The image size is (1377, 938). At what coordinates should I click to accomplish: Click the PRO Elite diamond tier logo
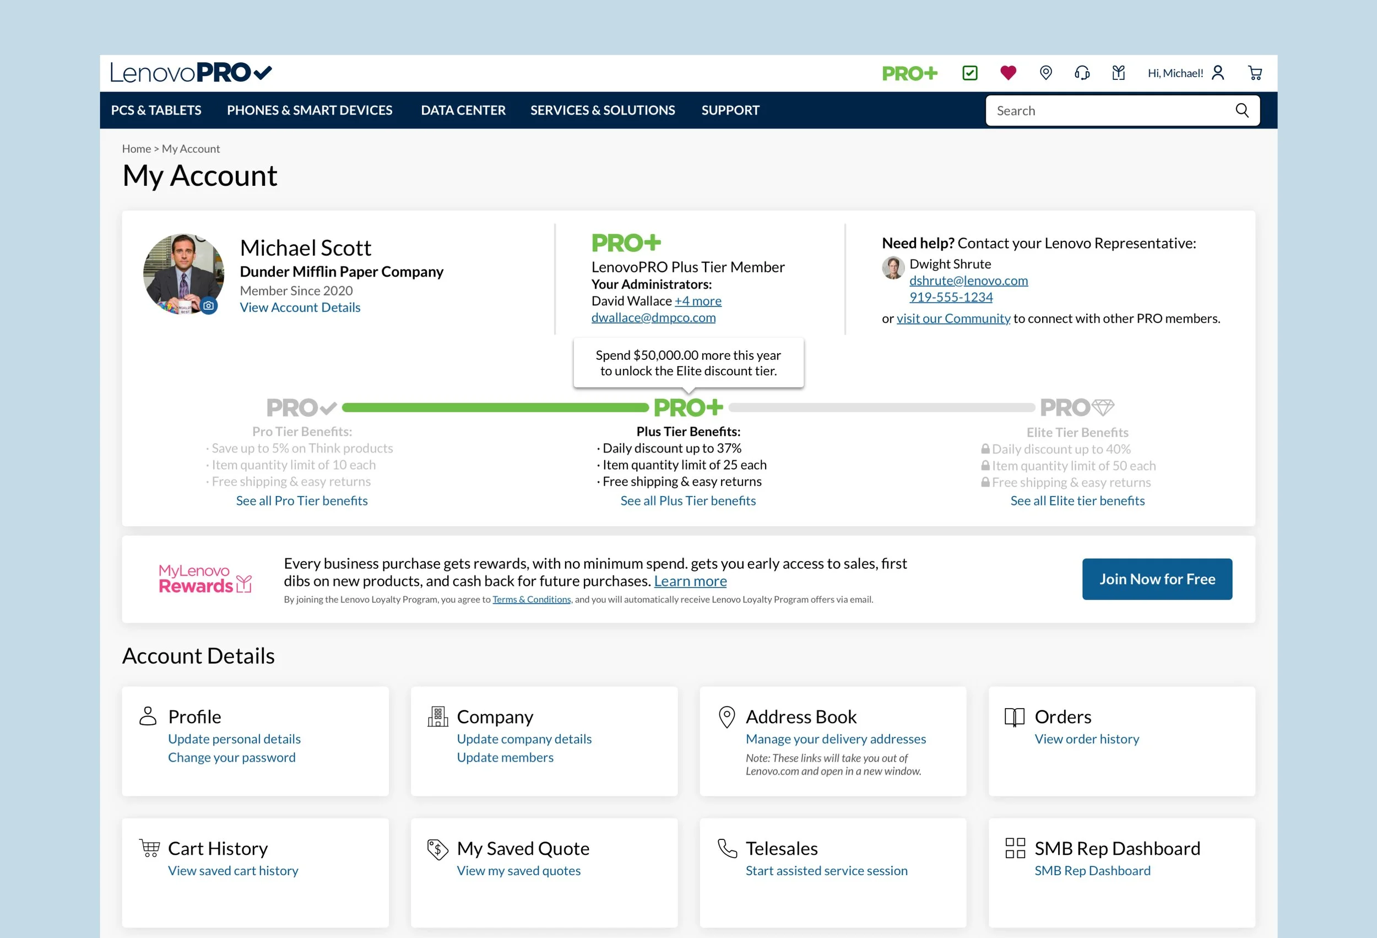pyautogui.click(x=1077, y=407)
